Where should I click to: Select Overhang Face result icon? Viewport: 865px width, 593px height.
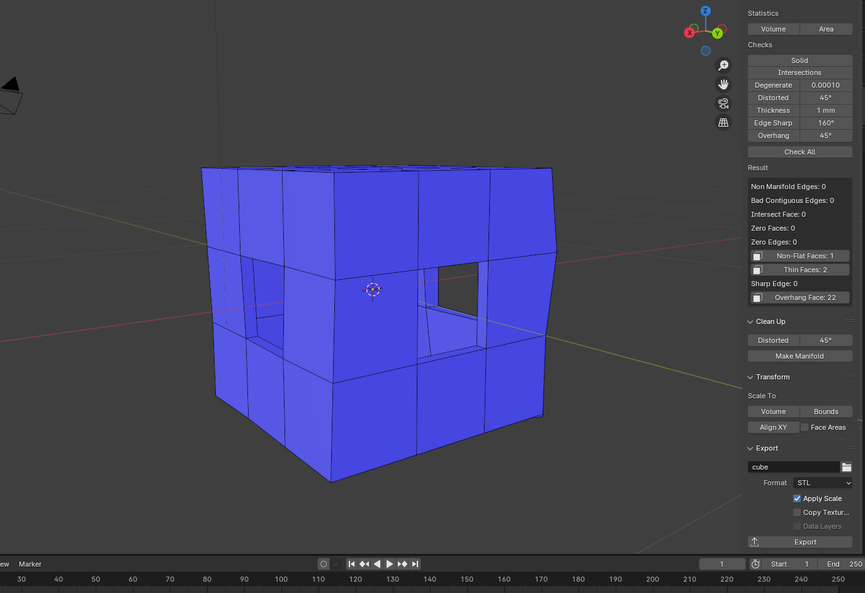[x=758, y=297]
